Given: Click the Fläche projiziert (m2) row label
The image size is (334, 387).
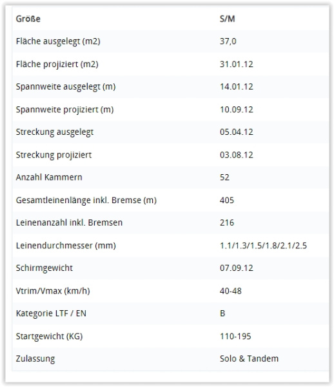Looking at the screenshot, I should pyautogui.click(x=57, y=64).
